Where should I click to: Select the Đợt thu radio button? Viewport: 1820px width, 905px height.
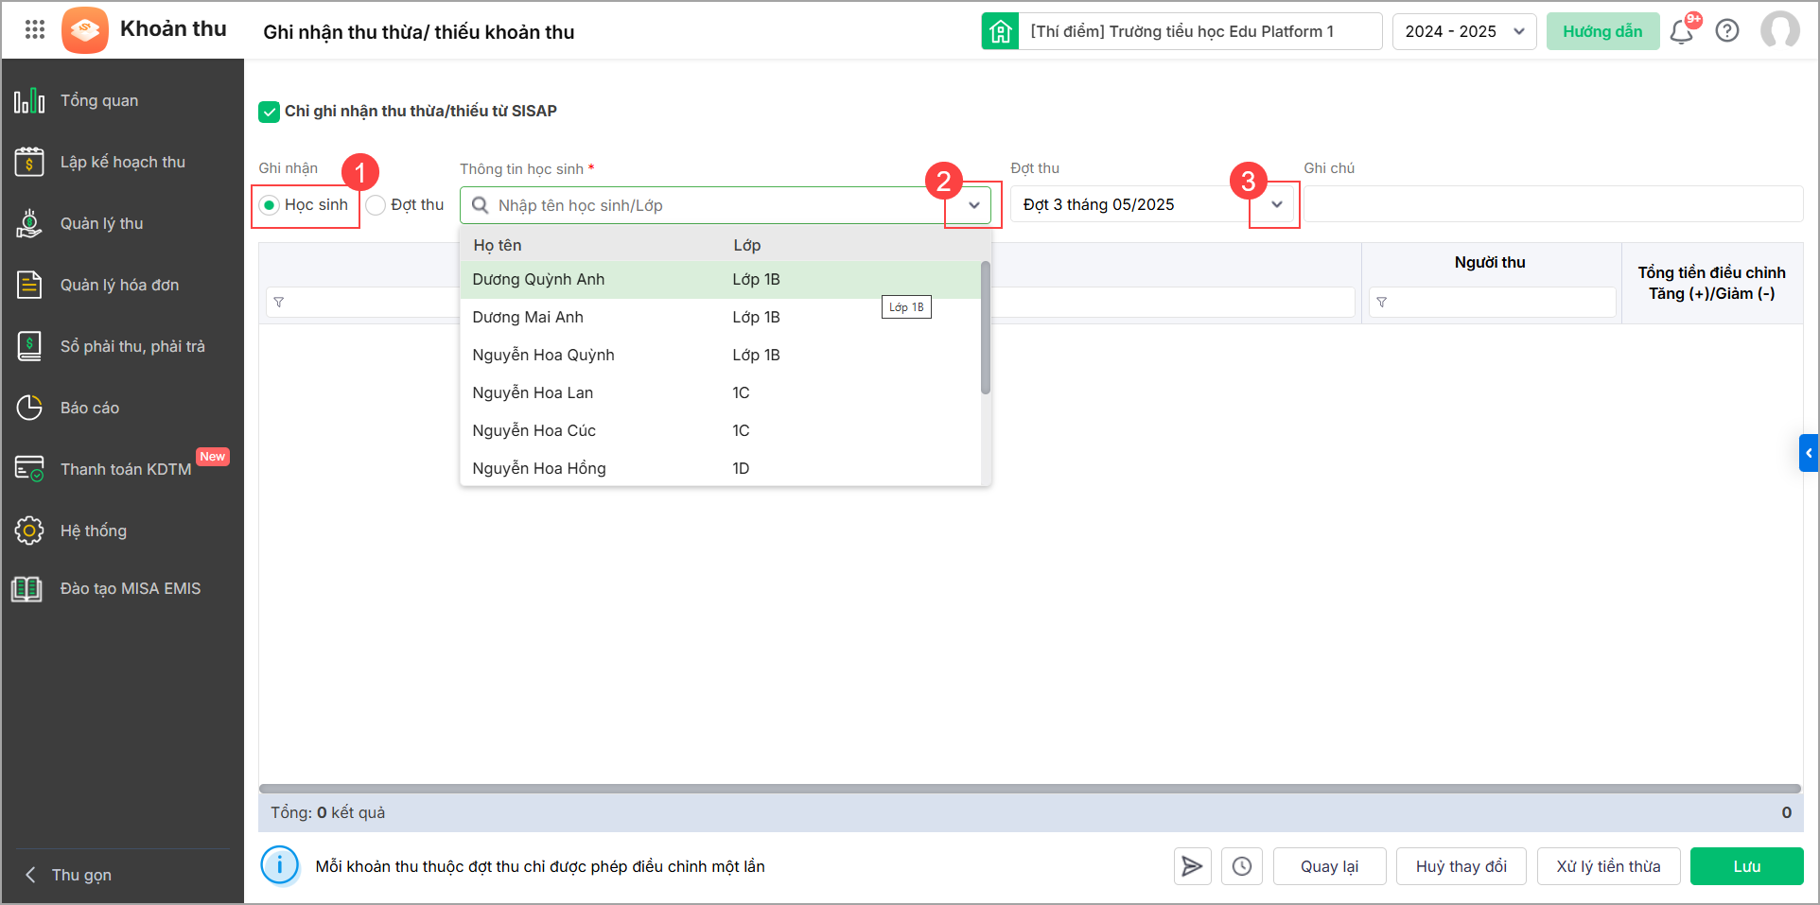point(376,205)
